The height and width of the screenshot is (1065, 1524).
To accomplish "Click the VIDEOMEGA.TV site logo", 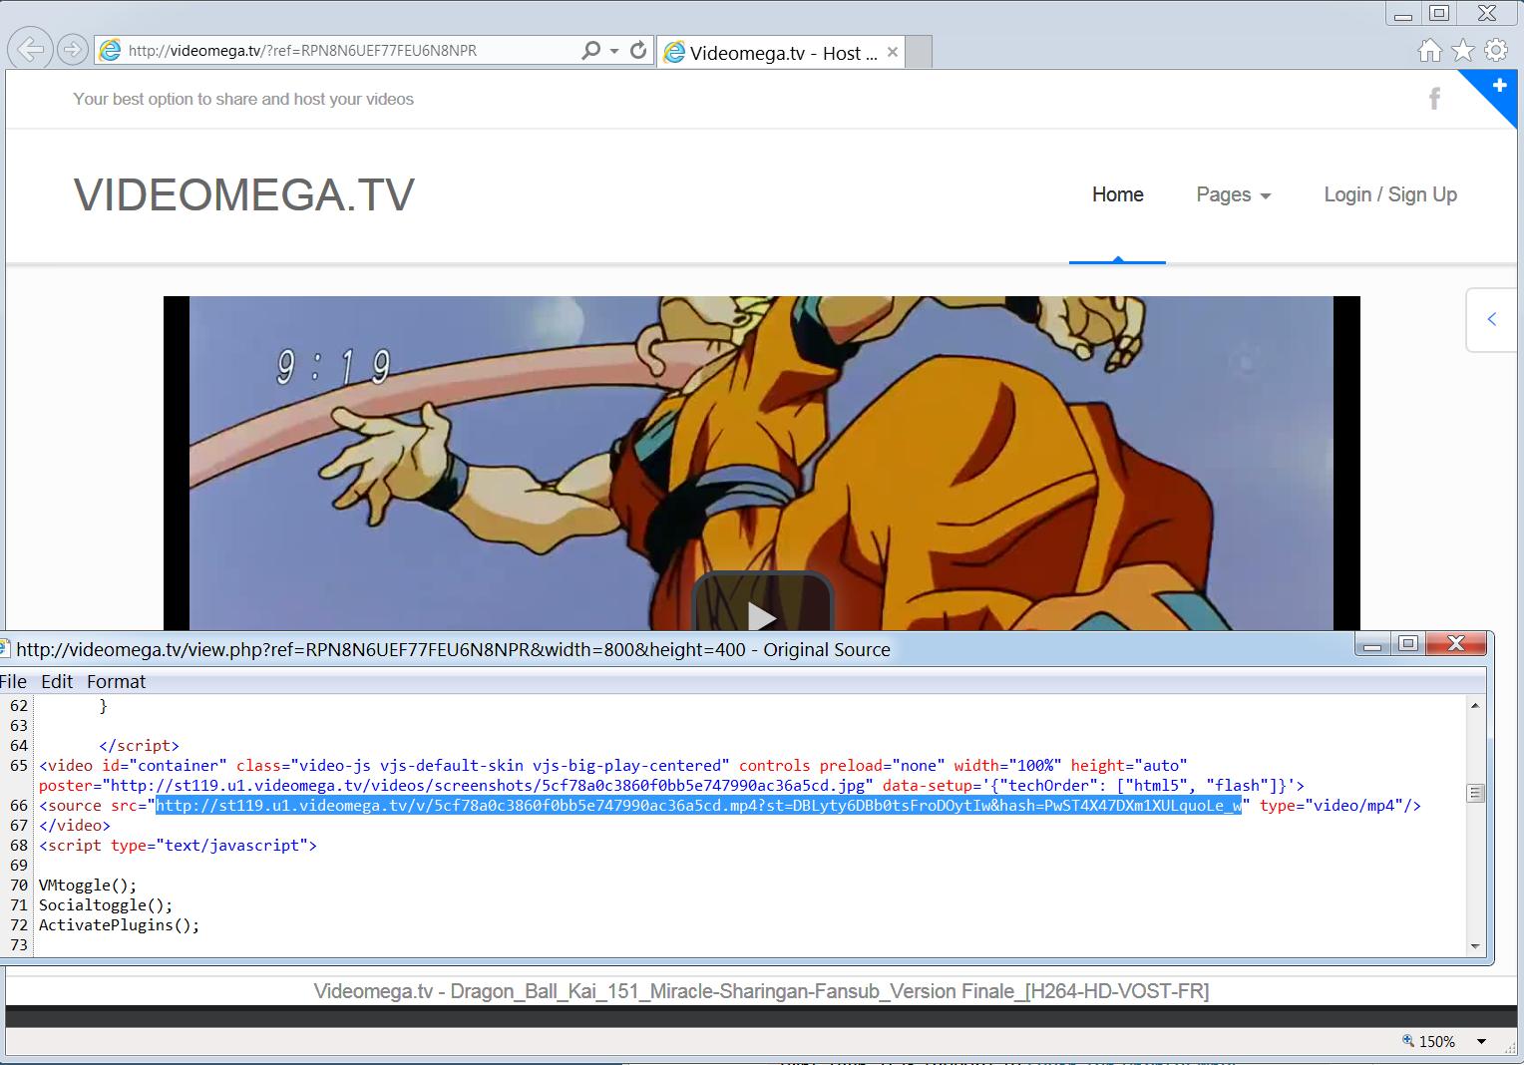I will pos(244,194).
